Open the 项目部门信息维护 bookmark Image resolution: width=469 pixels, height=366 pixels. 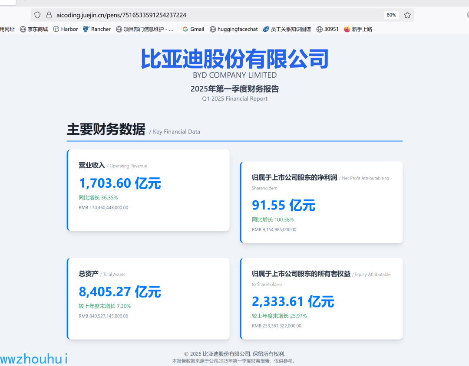(145, 29)
